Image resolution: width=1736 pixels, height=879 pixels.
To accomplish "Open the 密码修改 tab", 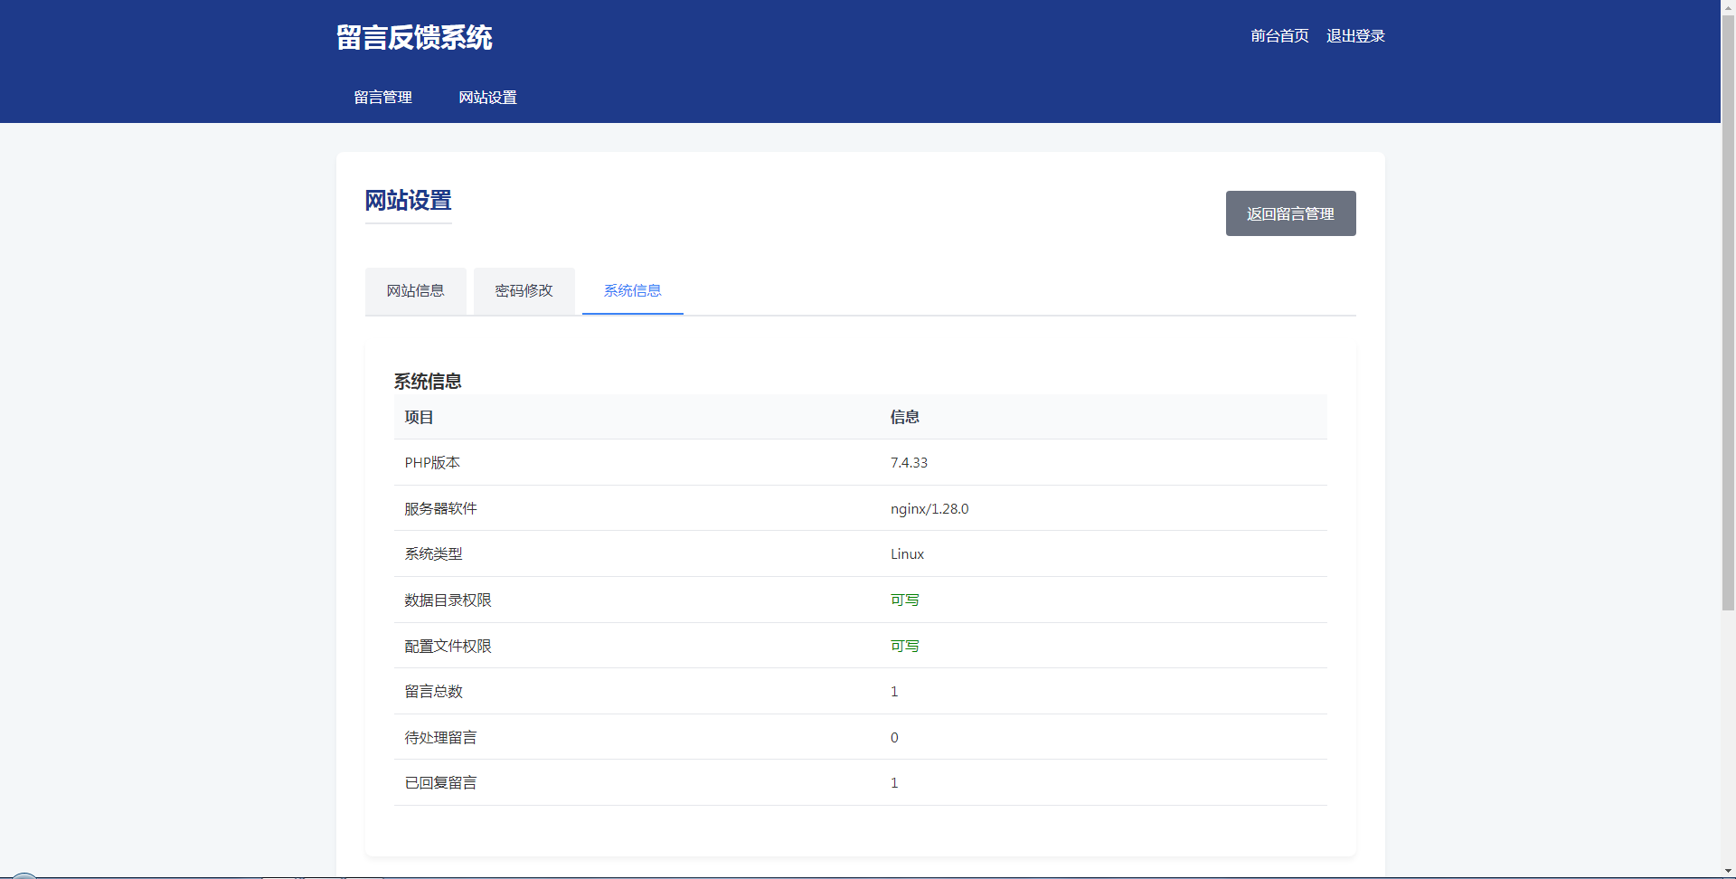I will (x=524, y=291).
